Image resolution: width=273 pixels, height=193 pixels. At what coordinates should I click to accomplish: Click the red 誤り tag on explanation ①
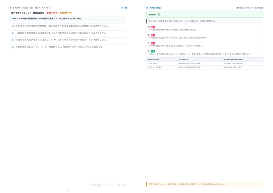pos(152,27)
